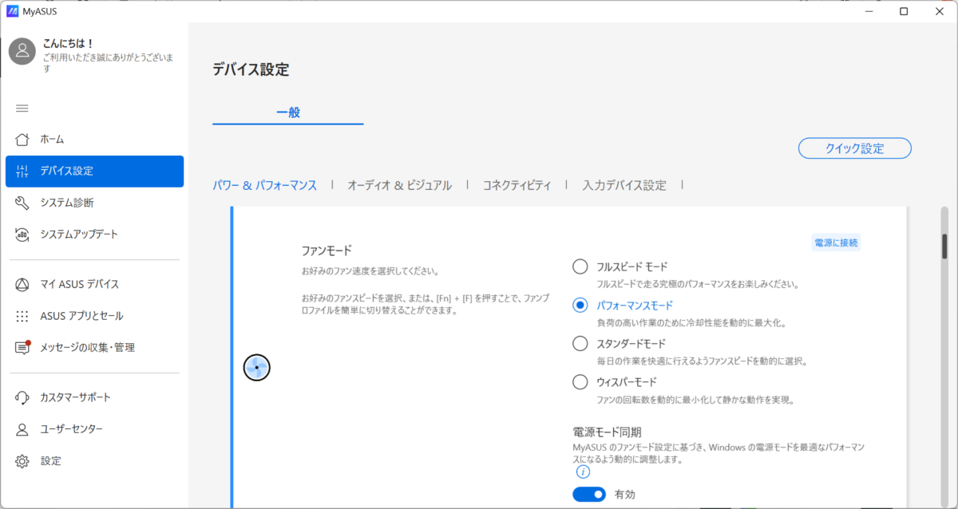Maximize the MyASUS window
The image size is (958, 509).
903,11
